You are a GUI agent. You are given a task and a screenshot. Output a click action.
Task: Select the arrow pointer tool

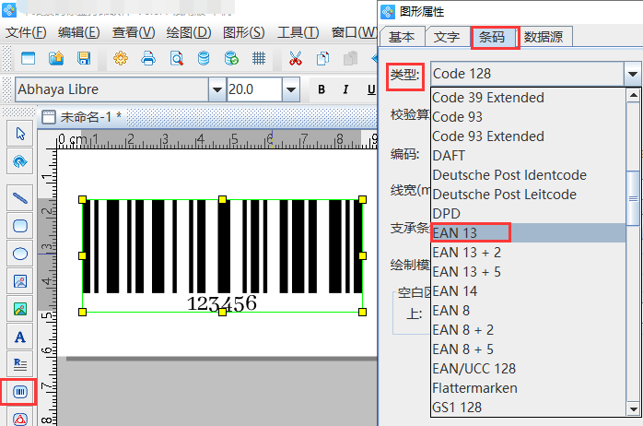tap(20, 134)
